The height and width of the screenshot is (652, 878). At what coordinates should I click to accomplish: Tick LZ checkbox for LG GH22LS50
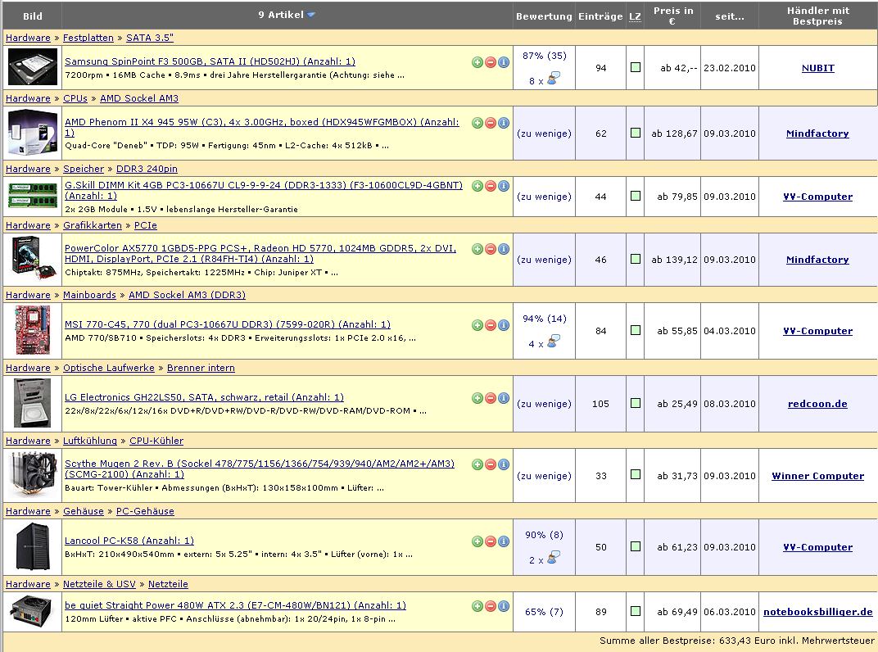[636, 403]
